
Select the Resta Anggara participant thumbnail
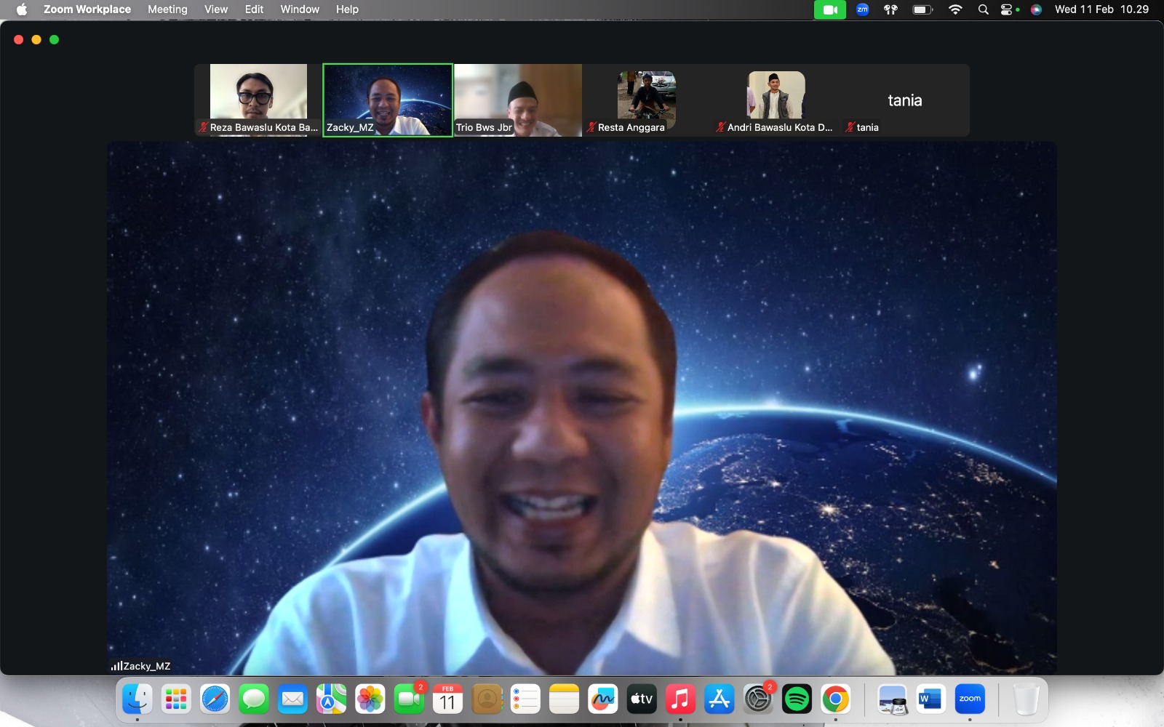(x=647, y=100)
